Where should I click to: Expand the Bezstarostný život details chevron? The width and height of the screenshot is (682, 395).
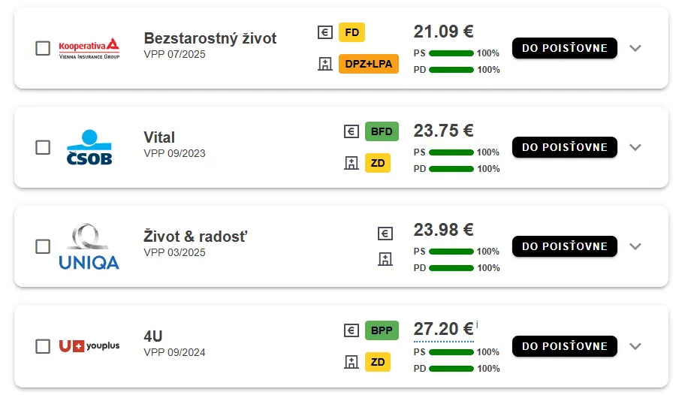tap(635, 48)
